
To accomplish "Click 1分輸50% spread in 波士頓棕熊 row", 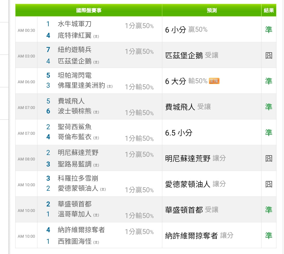I will click(x=139, y=113).
